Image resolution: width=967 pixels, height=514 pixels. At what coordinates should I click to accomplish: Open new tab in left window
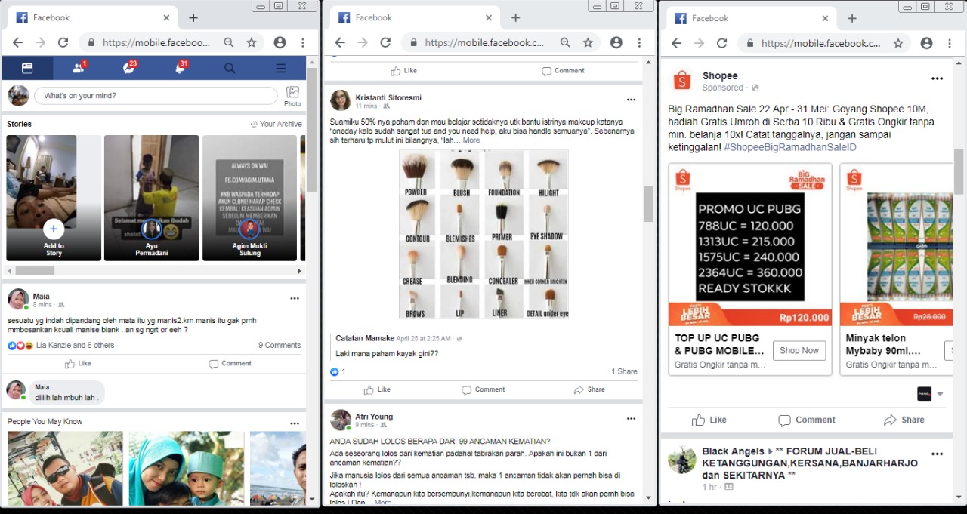(x=193, y=17)
